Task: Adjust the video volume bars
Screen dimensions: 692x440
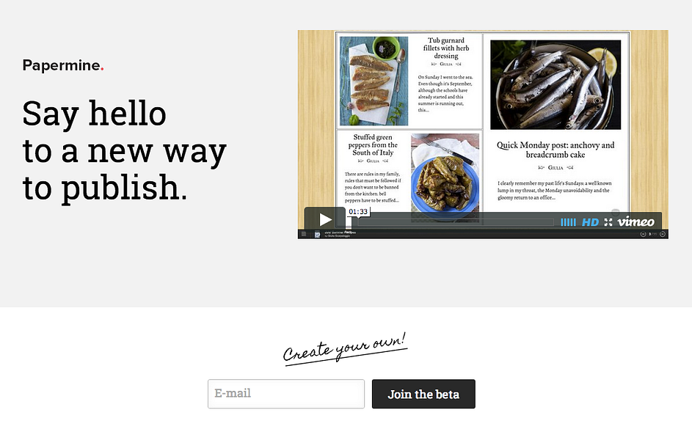Action: [x=568, y=222]
